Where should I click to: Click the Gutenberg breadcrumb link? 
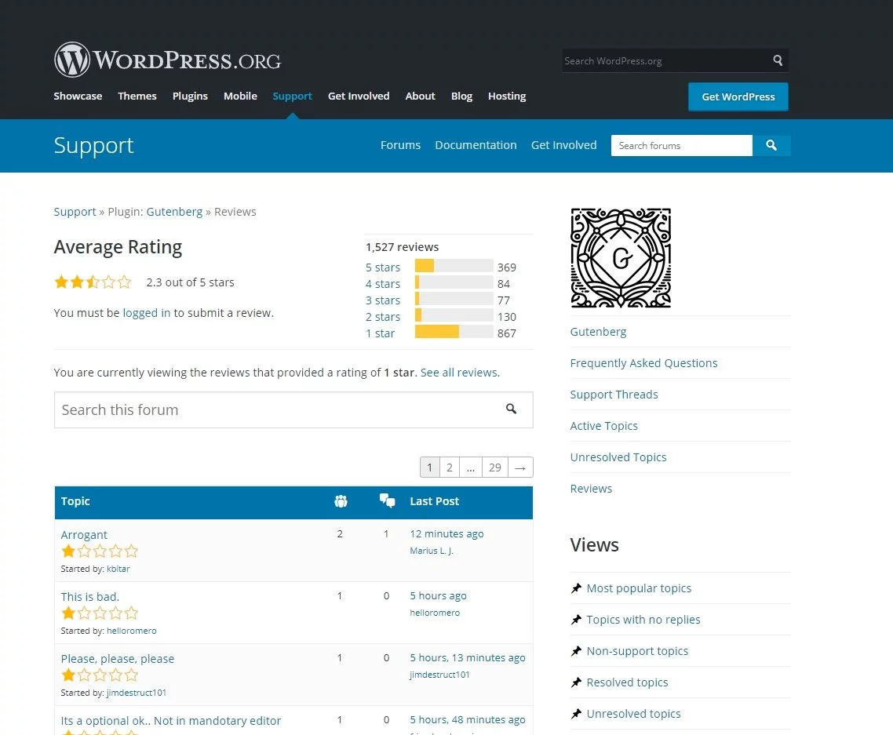coord(174,212)
